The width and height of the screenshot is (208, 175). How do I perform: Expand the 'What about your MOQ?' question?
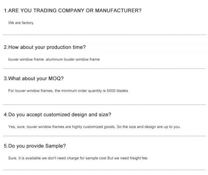coord(34,78)
